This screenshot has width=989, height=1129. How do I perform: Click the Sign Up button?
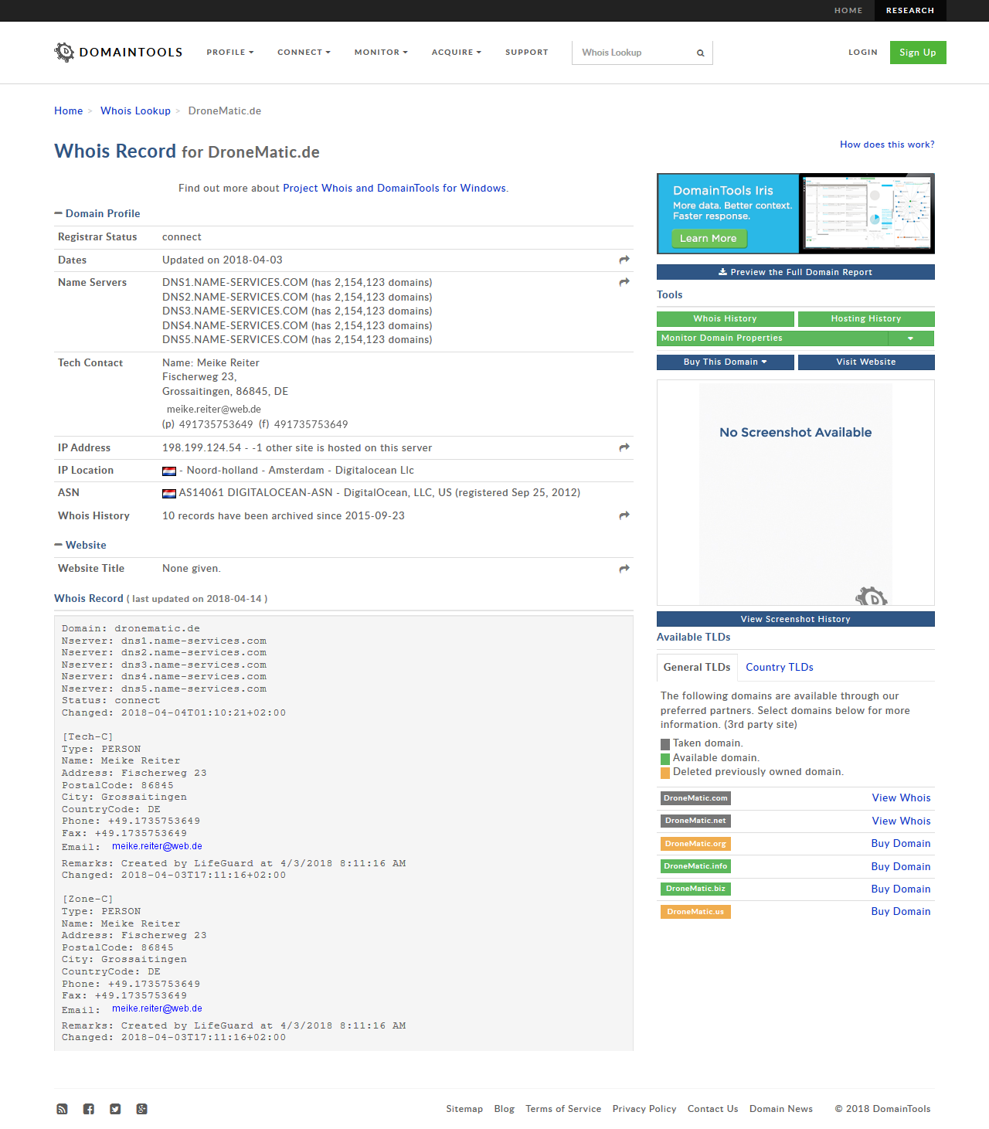pos(918,53)
